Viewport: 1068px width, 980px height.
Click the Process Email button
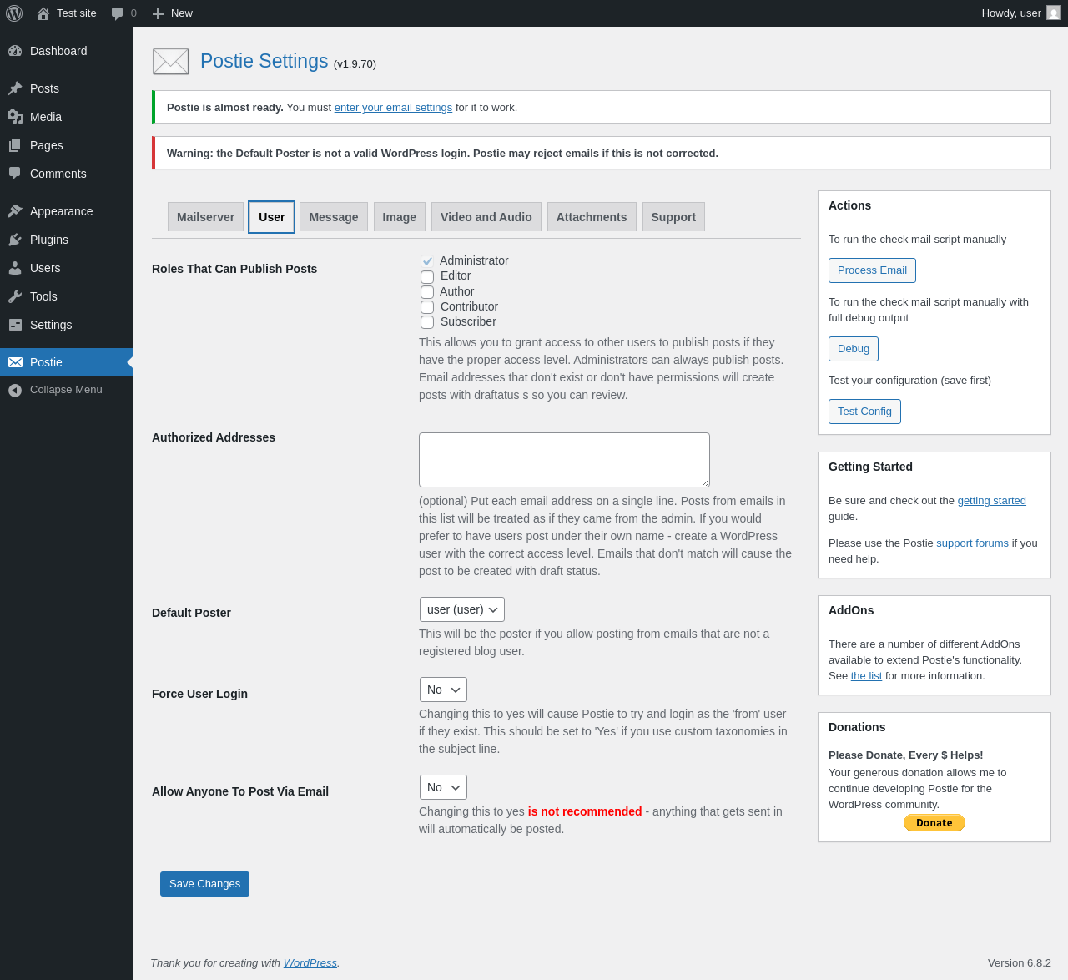pos(872,270)
